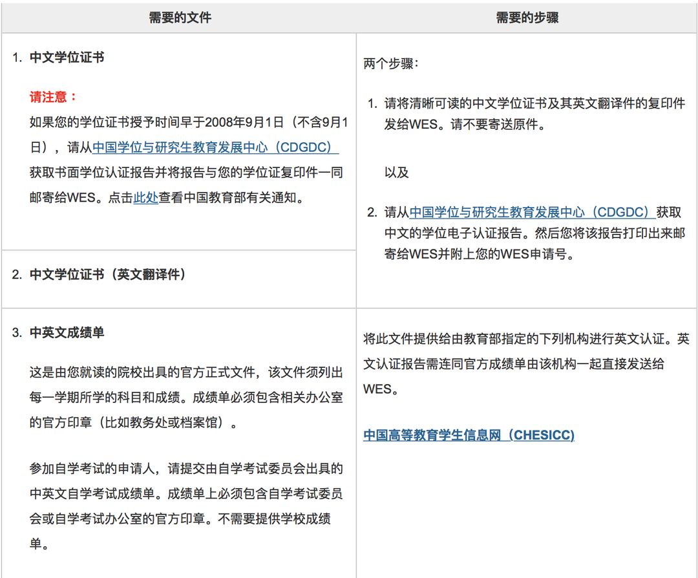Click the line starting "文认证报告需连同官方成绩单"
Screen dimensions: 698x578
[x=514, y=364]
